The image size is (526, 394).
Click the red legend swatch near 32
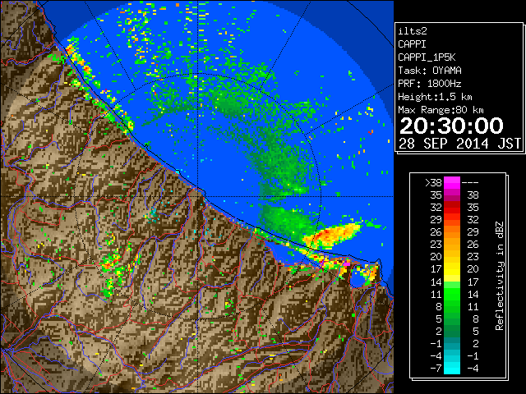pyautogui.click(x=452, y=208)
